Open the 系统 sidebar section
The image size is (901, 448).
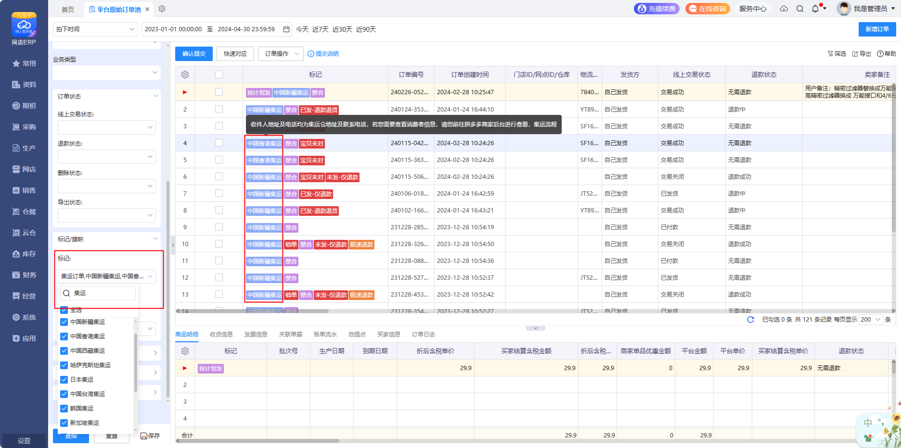24,317
